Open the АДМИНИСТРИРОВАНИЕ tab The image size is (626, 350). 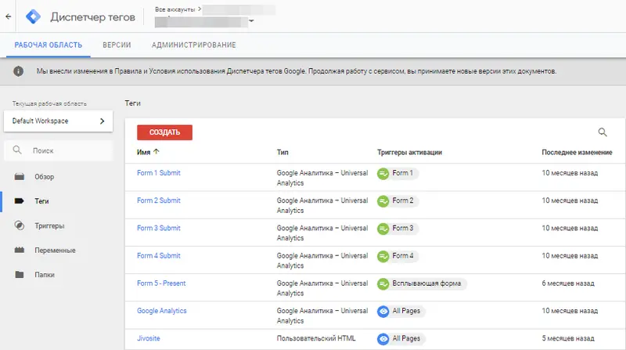click(193, 45)
